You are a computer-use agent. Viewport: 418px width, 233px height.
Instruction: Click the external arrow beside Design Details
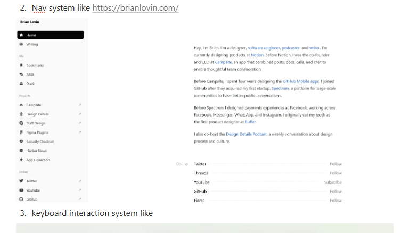click(80, 114)
